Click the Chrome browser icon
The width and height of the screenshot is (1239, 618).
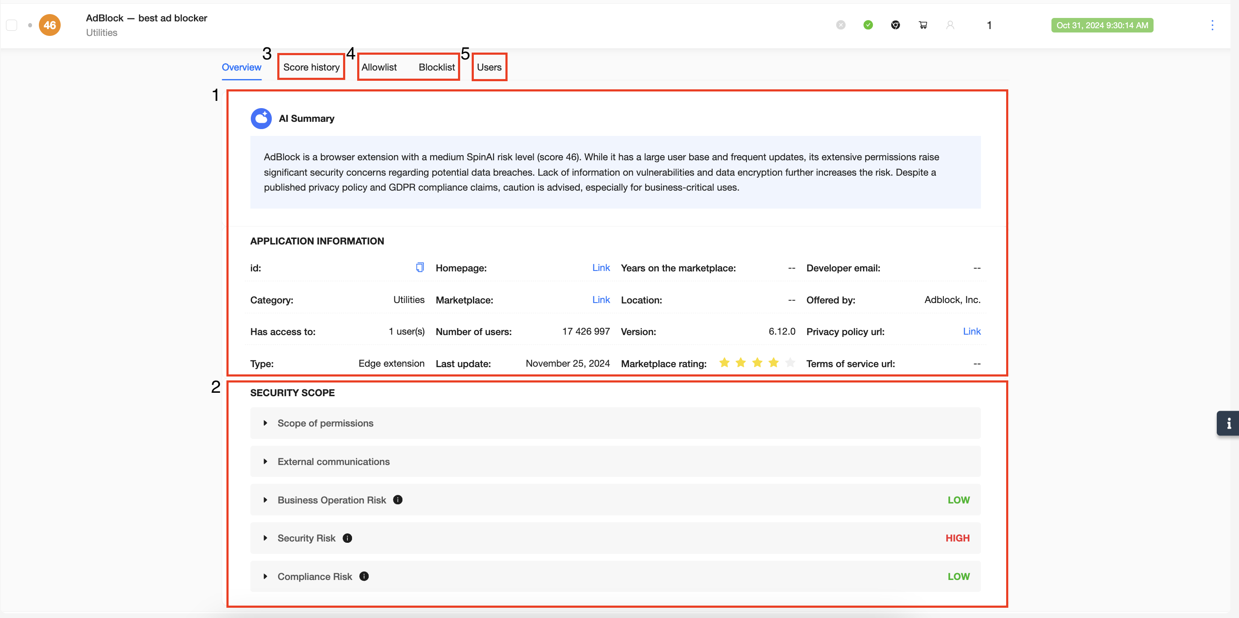(x=895, y=25)
